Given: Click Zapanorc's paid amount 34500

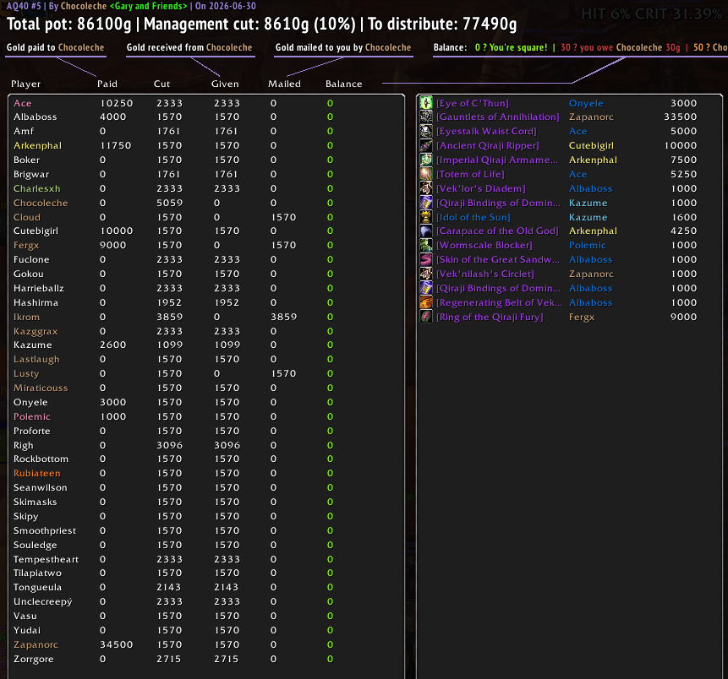Looking at the screenshot, I should pyautogui.click(x=117, y=644).
